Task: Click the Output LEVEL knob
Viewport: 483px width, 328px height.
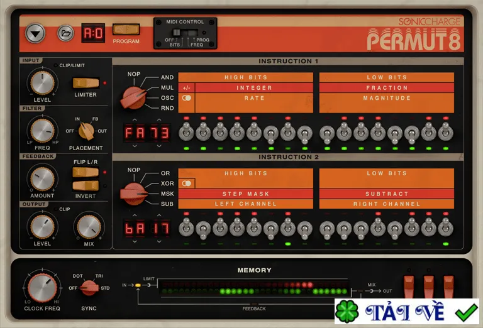Action: pyautogui.click(x=43, y=227)
